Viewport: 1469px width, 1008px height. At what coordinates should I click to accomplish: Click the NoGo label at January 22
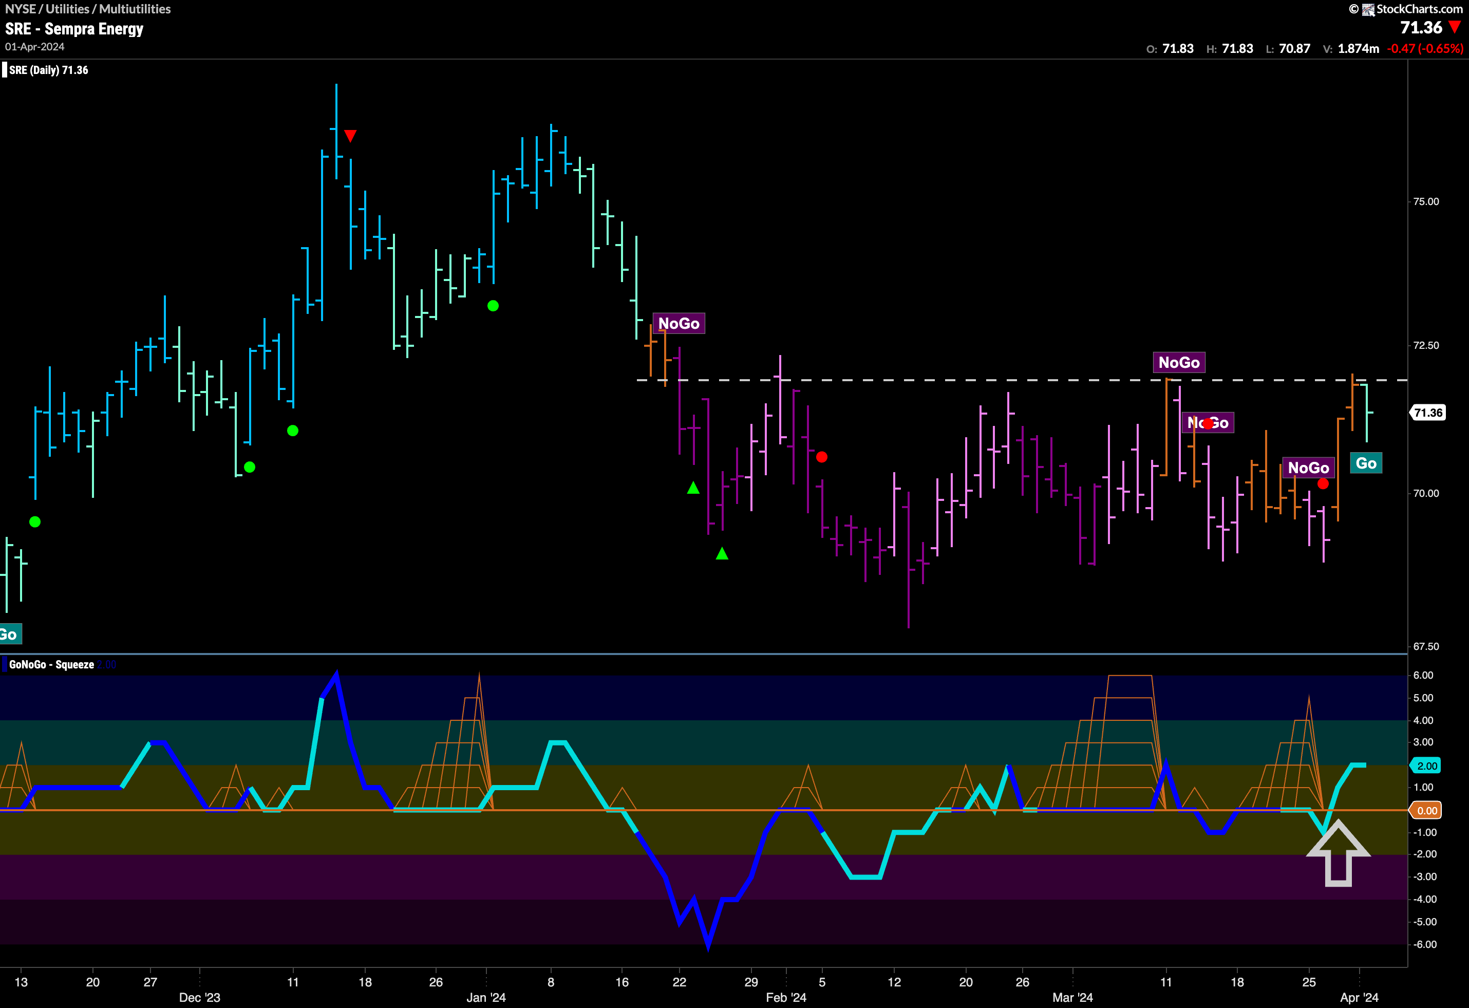point(679,323)
